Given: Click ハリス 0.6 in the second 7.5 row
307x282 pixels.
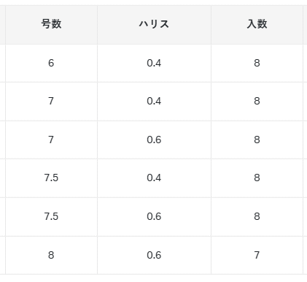Looking at the screenshot, I should click(x=154, y=217).
